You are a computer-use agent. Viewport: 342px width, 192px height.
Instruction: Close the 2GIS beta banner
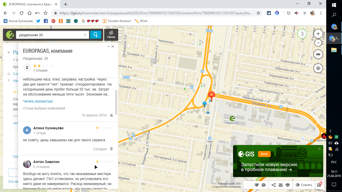pos(319,149)
